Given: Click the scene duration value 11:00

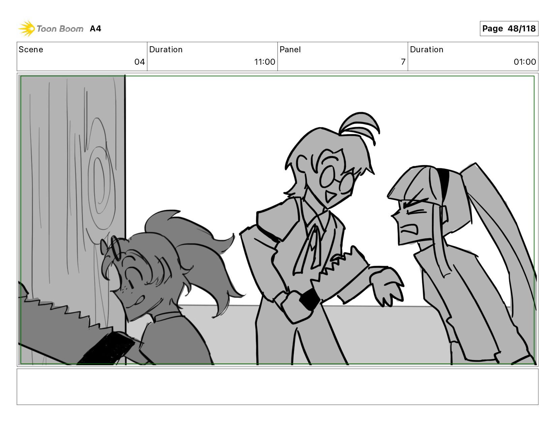Looking at the screenshot, I should [265, 62].
